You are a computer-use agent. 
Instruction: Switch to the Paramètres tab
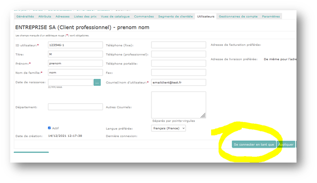271,17
